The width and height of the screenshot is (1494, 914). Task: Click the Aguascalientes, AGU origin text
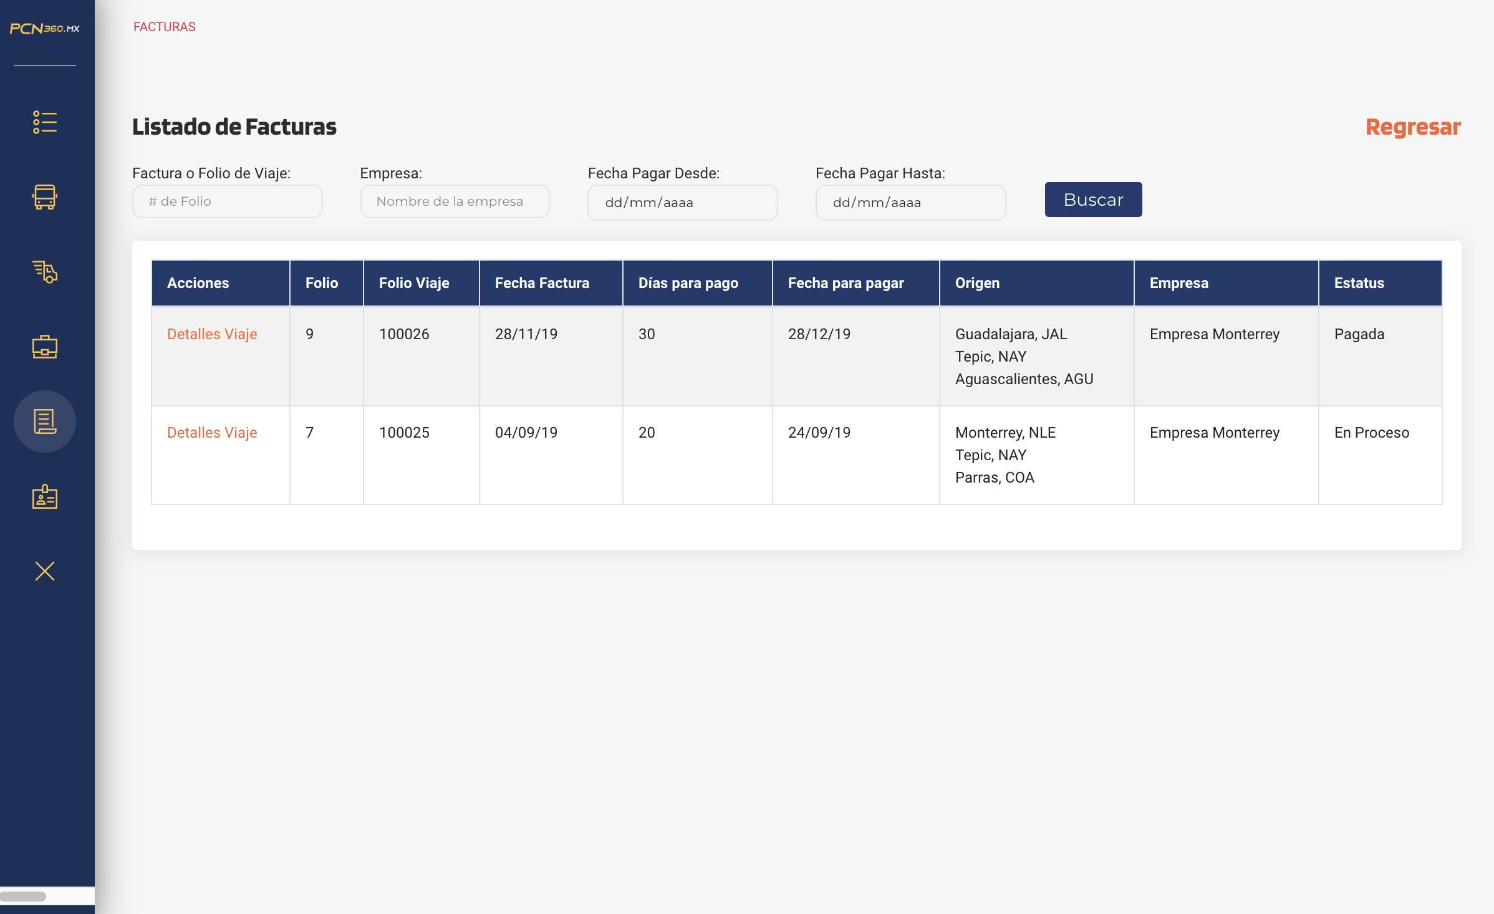[x=1024, y=379]
